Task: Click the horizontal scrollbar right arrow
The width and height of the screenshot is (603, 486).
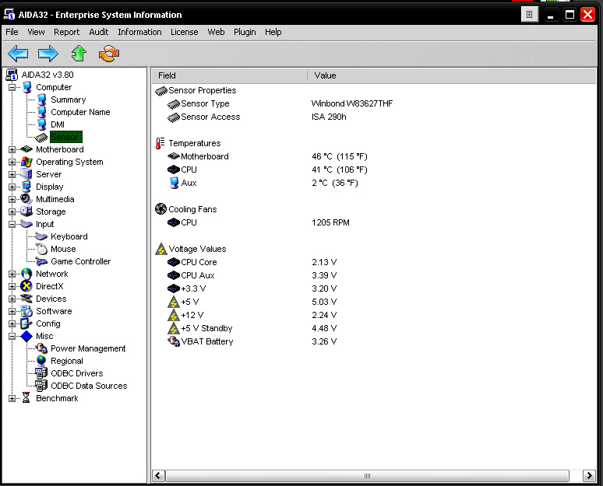Action: click(588, 476)
